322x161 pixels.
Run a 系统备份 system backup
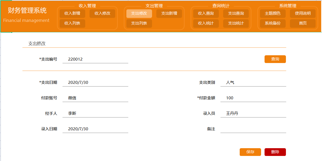click(272, 23)
